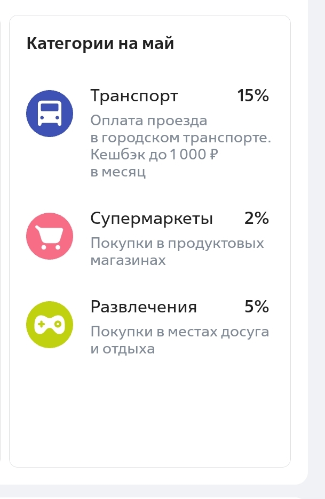The image size is (325, 499).
Task: Click the Категории на май heading
Action: (x=100, y=43)
